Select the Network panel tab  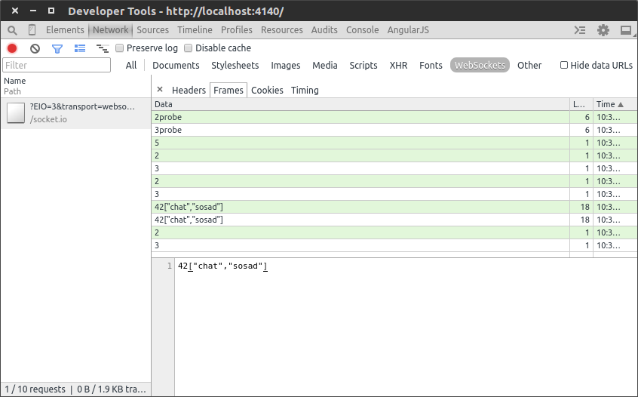click(110, 30)
